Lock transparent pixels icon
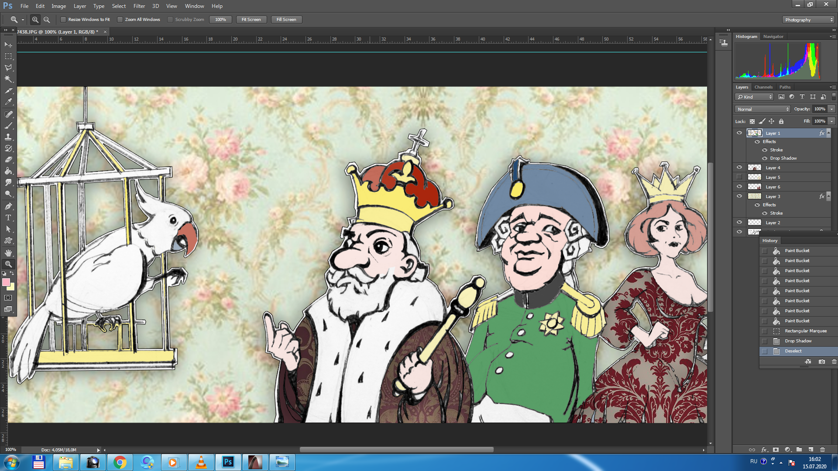 tap(752, 121)
